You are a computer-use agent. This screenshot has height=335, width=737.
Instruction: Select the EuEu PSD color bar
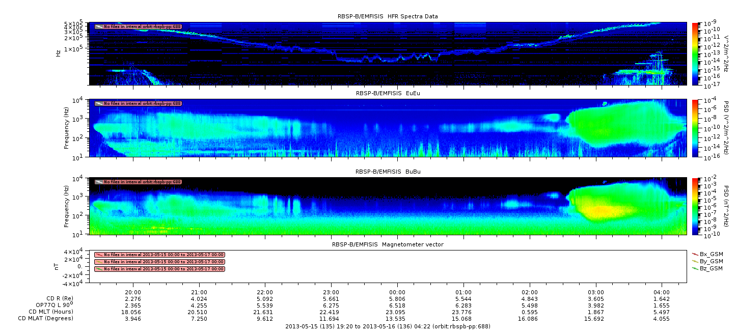point(695,128)
